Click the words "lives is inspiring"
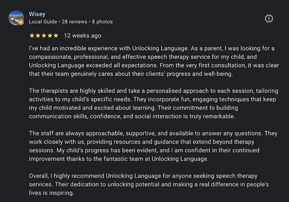 (51, 193)
